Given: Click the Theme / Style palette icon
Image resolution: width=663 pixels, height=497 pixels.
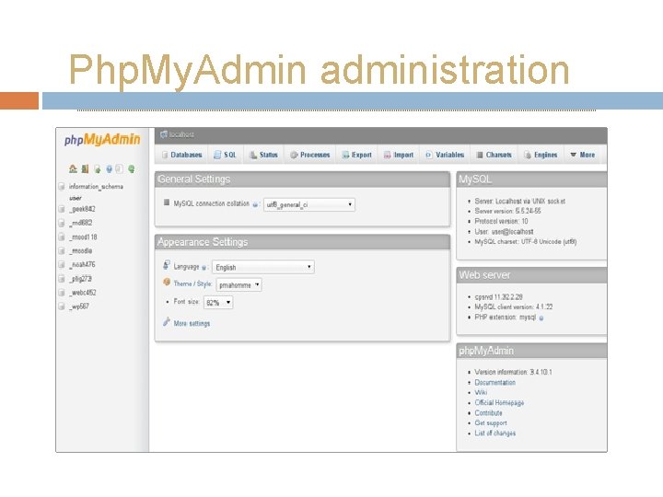Looking at the screenshot, I should [x=167, y=282].
